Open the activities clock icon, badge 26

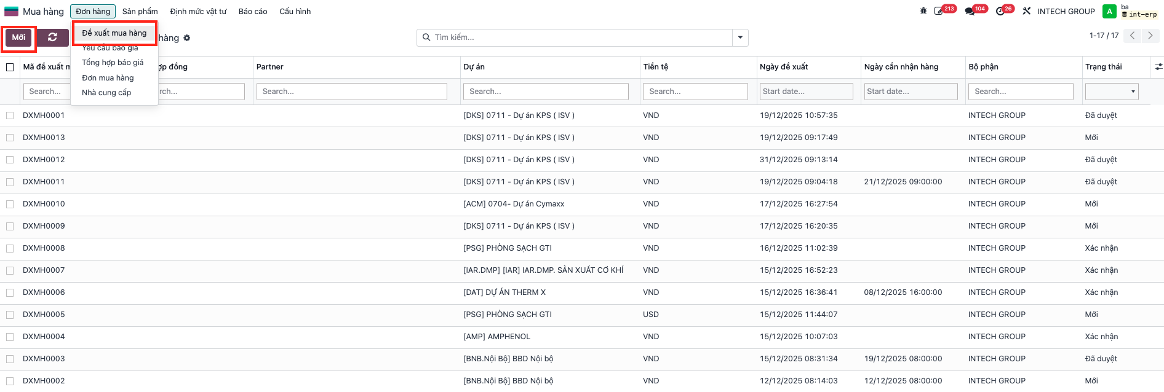1000,11
